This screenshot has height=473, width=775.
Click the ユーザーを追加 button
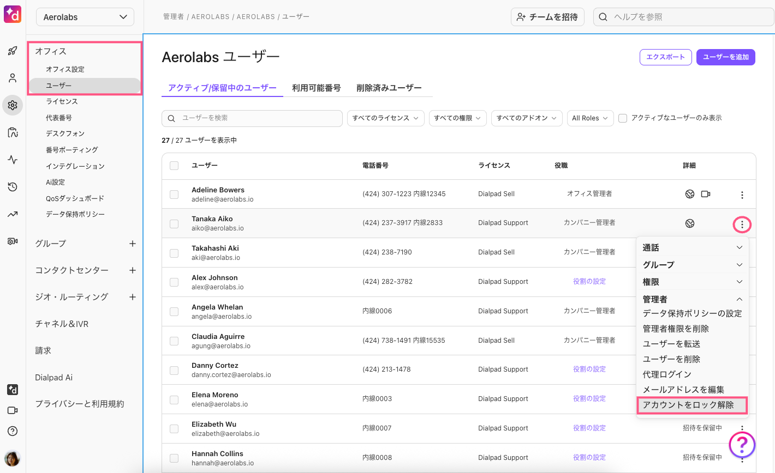(726, 57)
